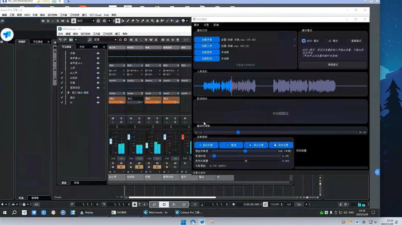Select the AUTO 模式 radio button
Image resolution: width=402 pixels, height=225 pixels.
click(304, 40)
